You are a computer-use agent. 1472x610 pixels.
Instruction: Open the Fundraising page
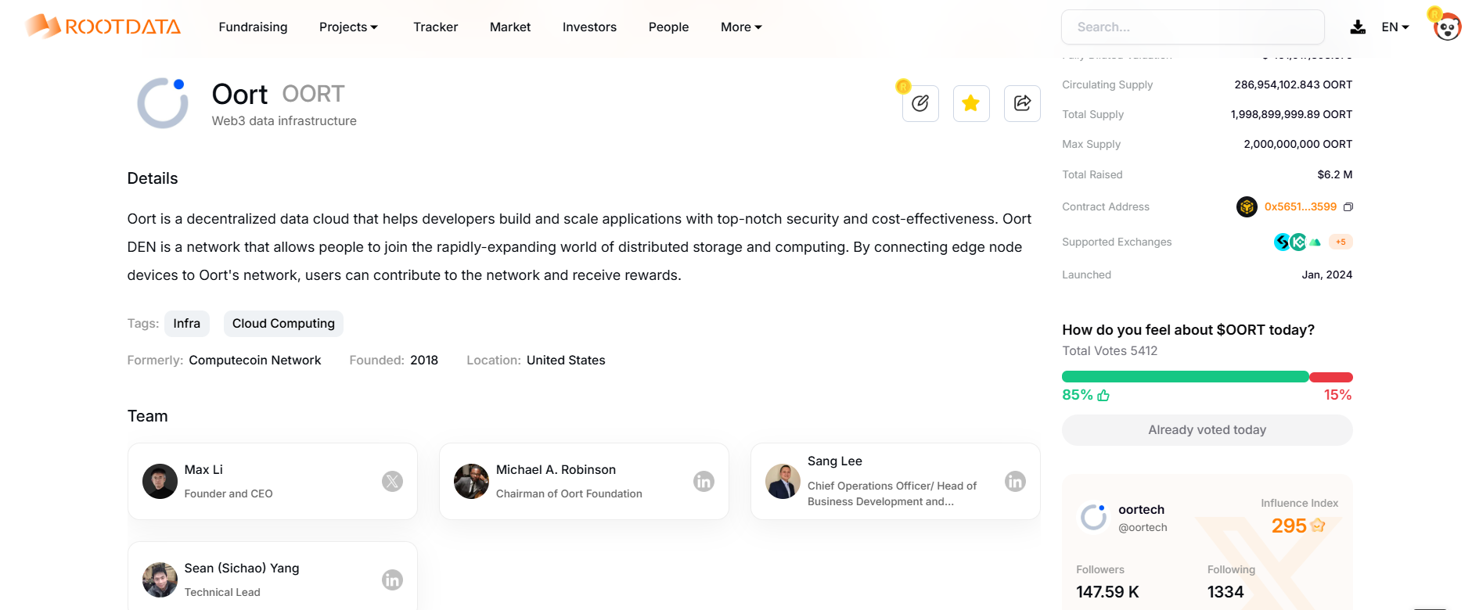coord(253,27)
